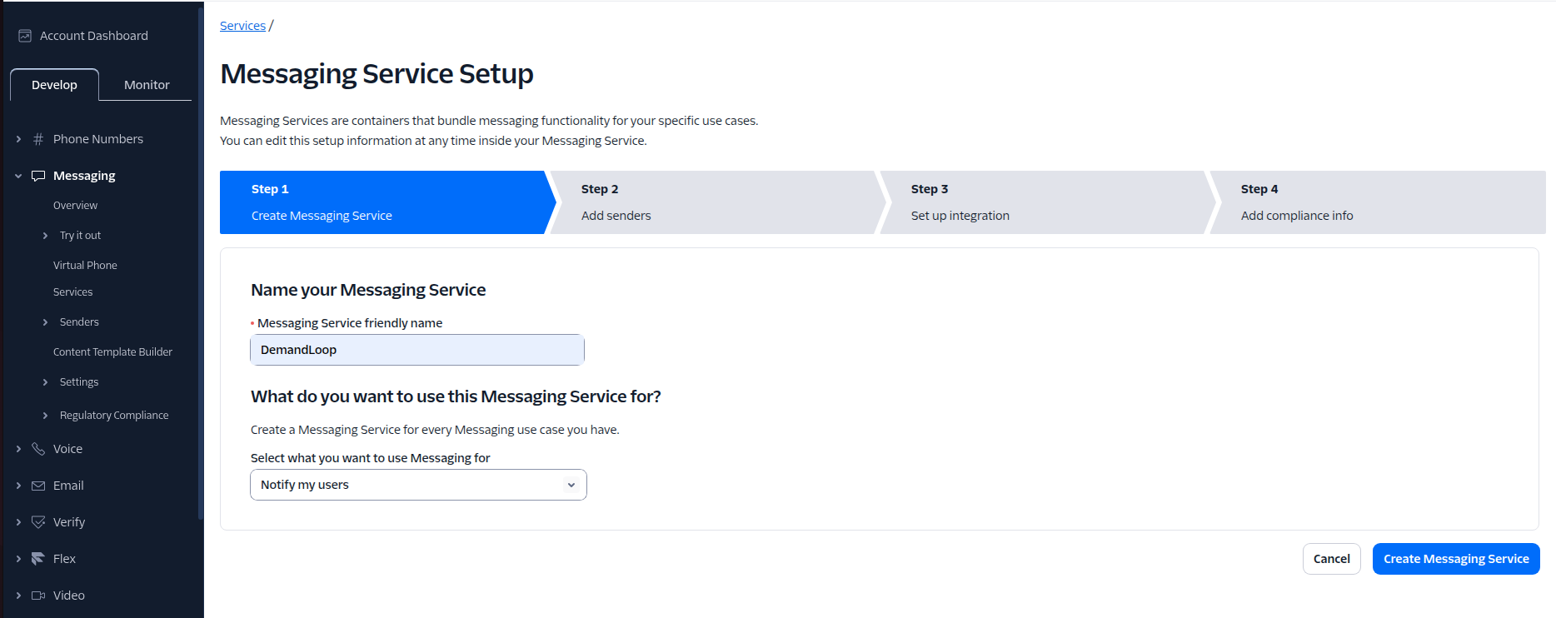Select the Develop tab

(x=54, y=84)
